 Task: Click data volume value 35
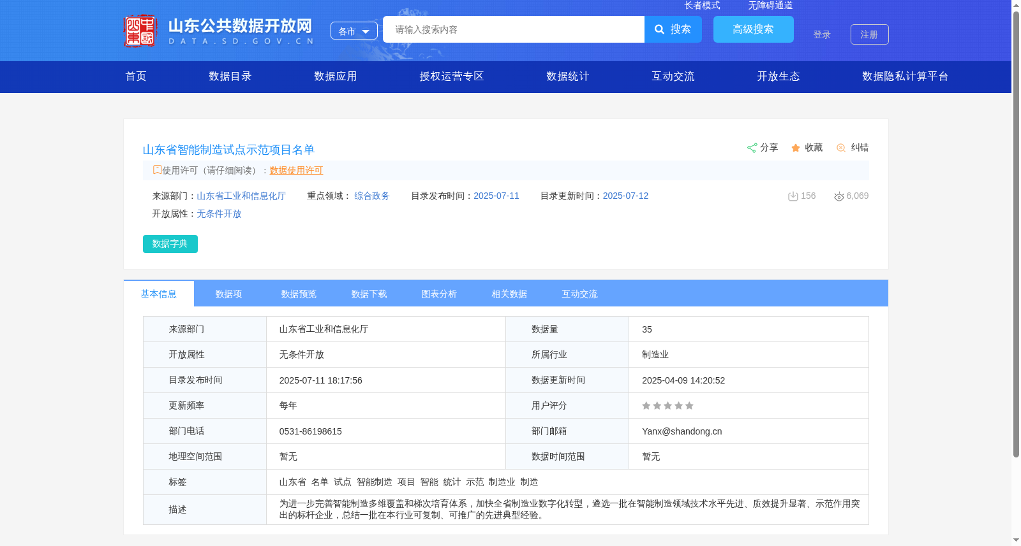[647, 329]
